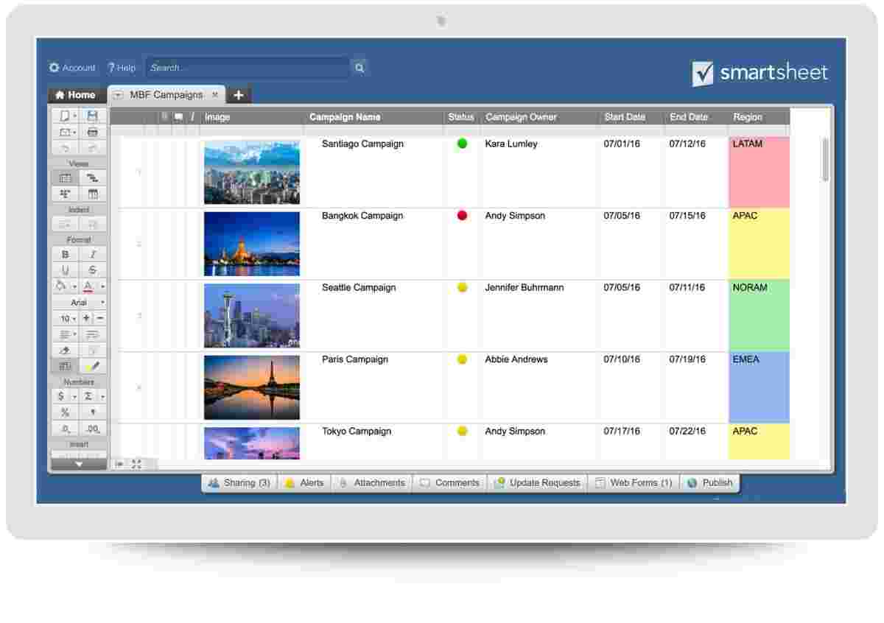The image size is (884, 623).
Task: Click the Paris Campaign Eiffel Tower thumbnail
Action: coord(252,387)
